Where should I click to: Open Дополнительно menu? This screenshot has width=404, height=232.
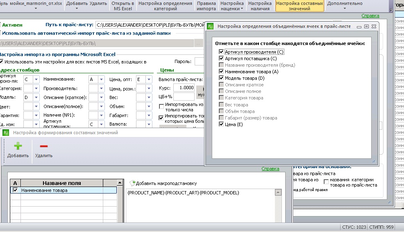point(345,6)
